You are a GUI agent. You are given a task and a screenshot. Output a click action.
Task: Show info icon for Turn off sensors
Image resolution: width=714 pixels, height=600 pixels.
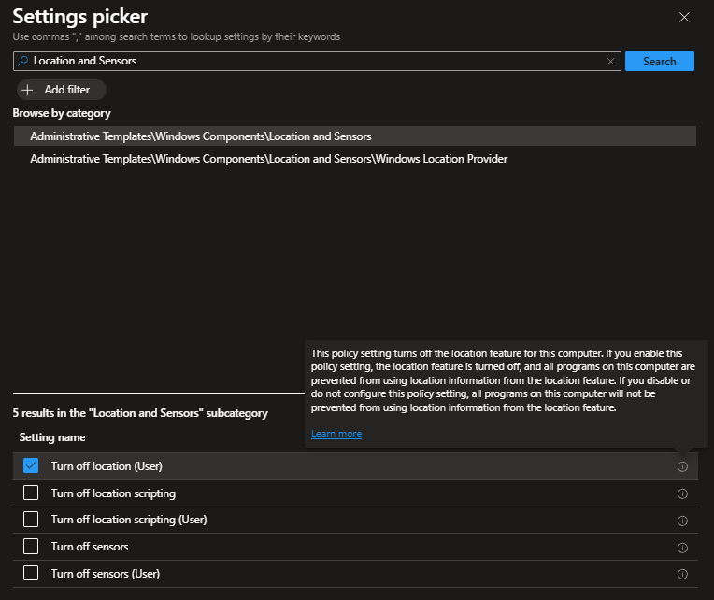682,548
